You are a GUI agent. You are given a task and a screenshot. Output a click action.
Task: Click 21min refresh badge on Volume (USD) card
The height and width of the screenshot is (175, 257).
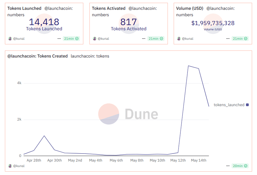(x=240, y=39)
